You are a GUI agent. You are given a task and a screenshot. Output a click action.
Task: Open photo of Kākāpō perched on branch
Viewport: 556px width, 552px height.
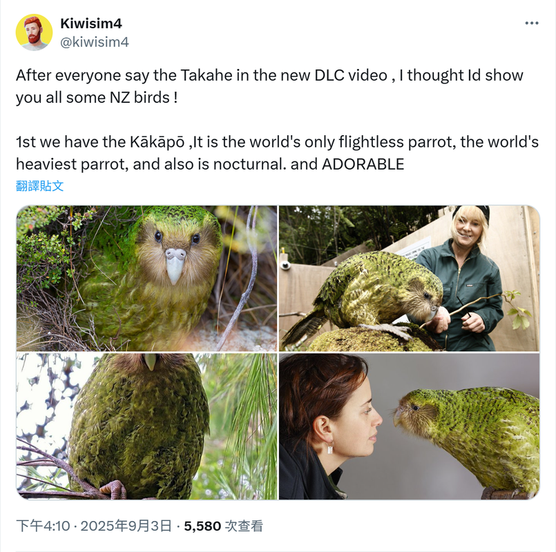coord(146,426)
